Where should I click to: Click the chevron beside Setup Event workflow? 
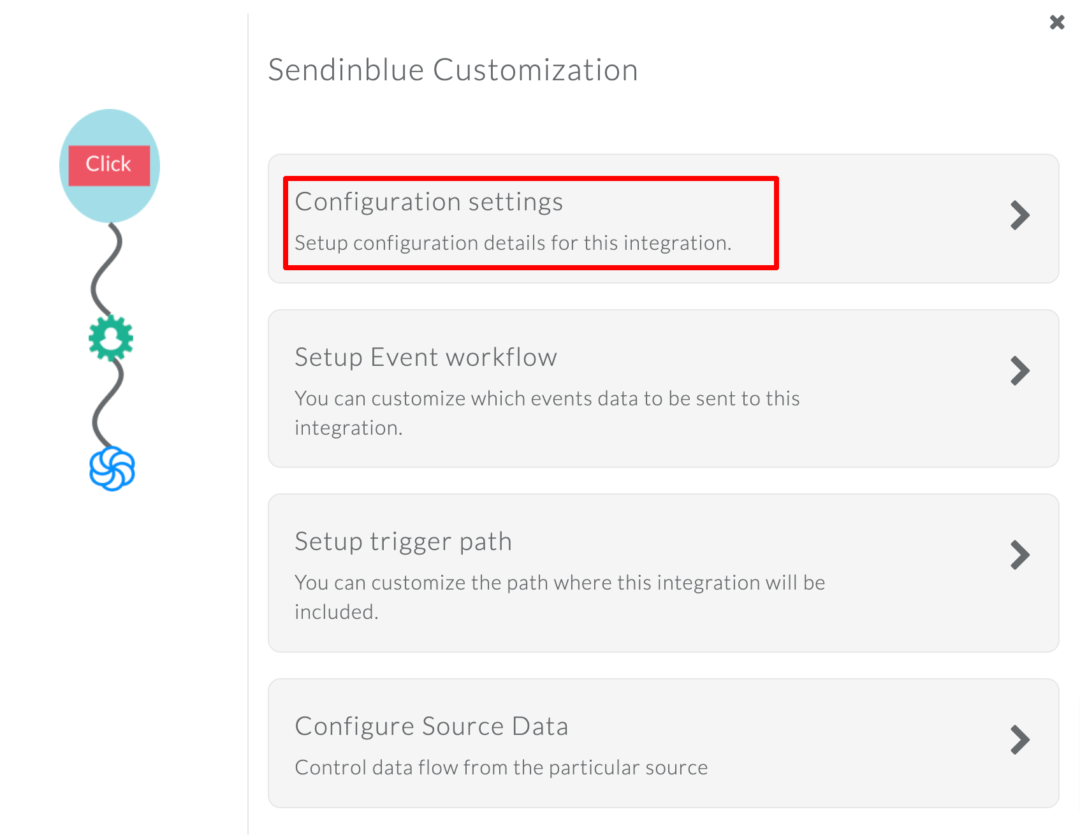pos(1021,371)
